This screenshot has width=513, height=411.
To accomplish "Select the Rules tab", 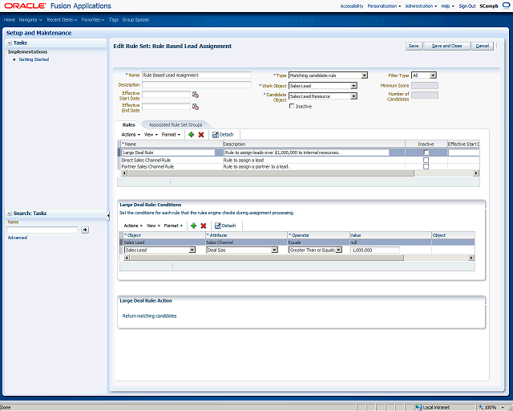I will (128, 125).
